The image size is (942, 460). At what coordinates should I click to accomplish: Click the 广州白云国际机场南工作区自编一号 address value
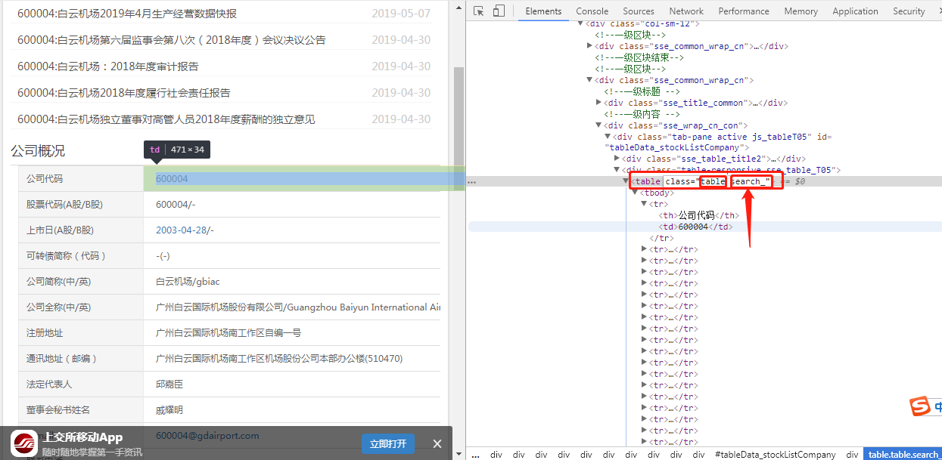[x=229, y=333]
